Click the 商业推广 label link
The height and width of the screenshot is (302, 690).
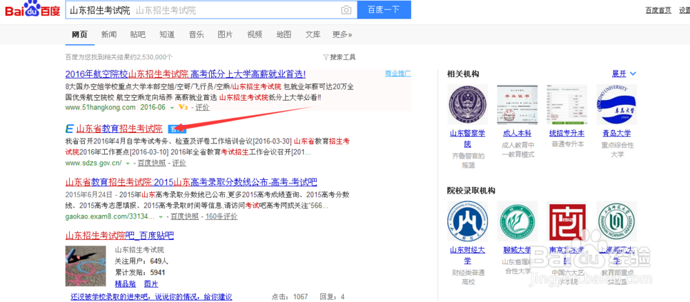[398, 73]
